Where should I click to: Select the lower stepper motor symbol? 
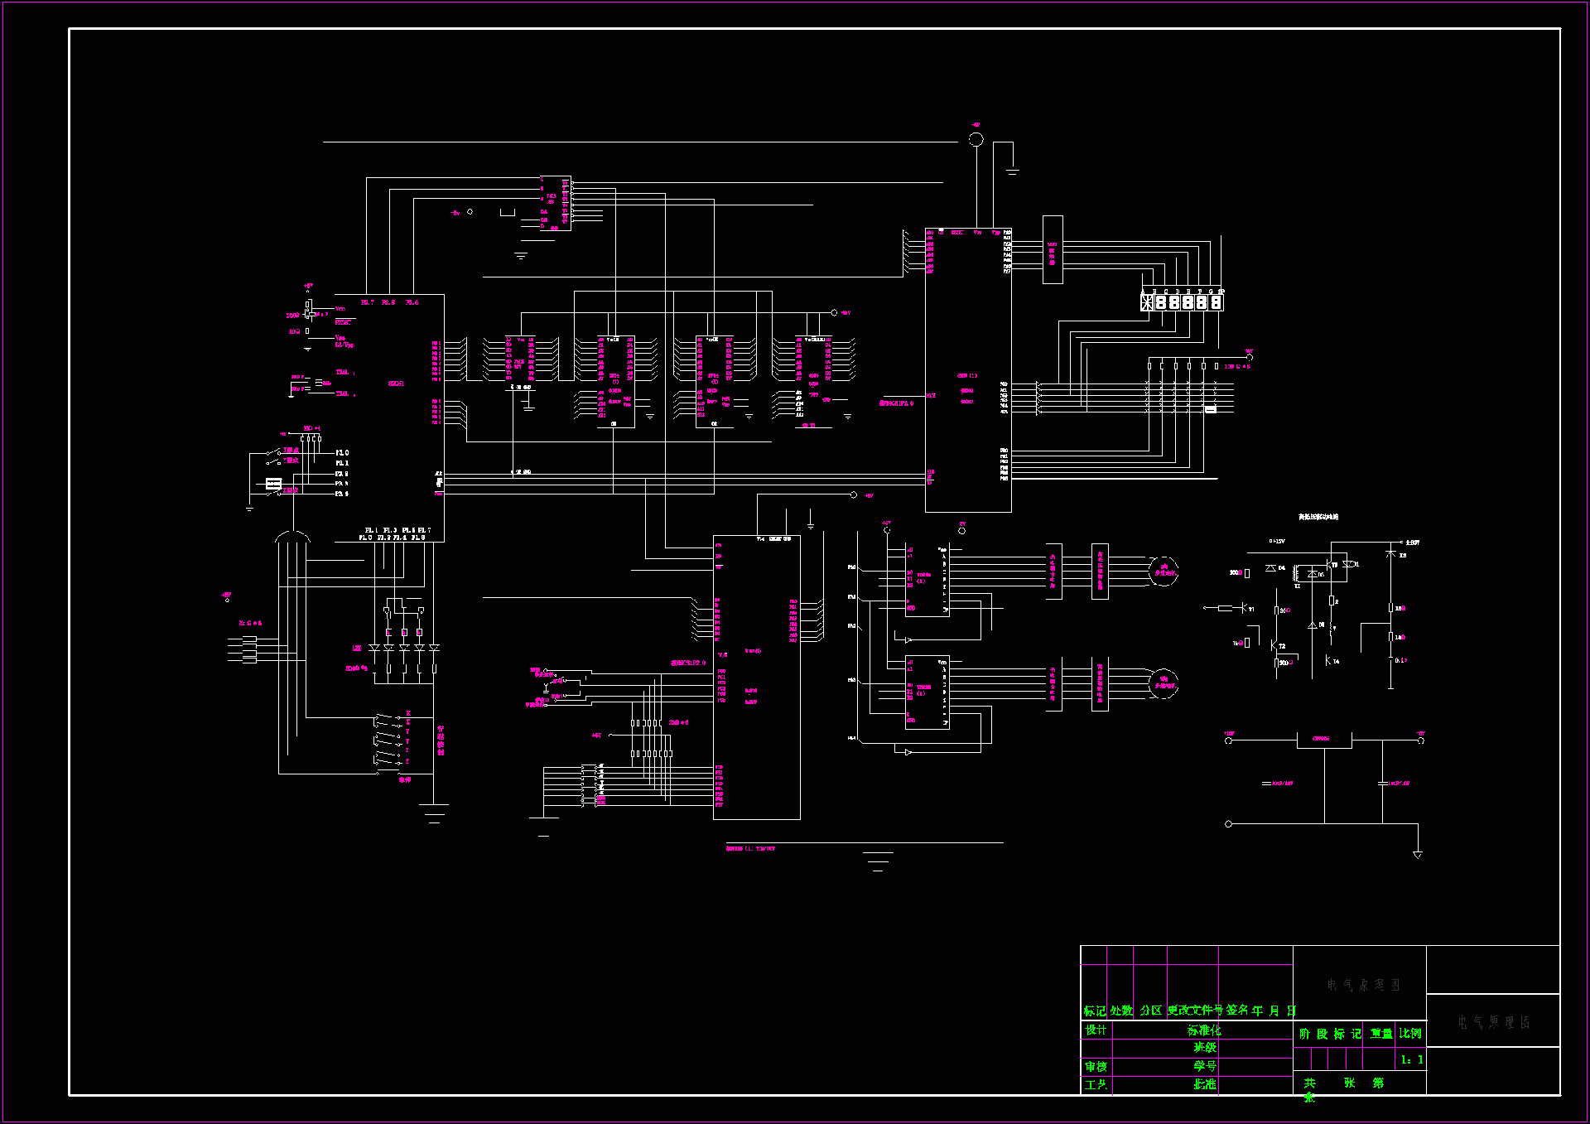coord(1164,683)
